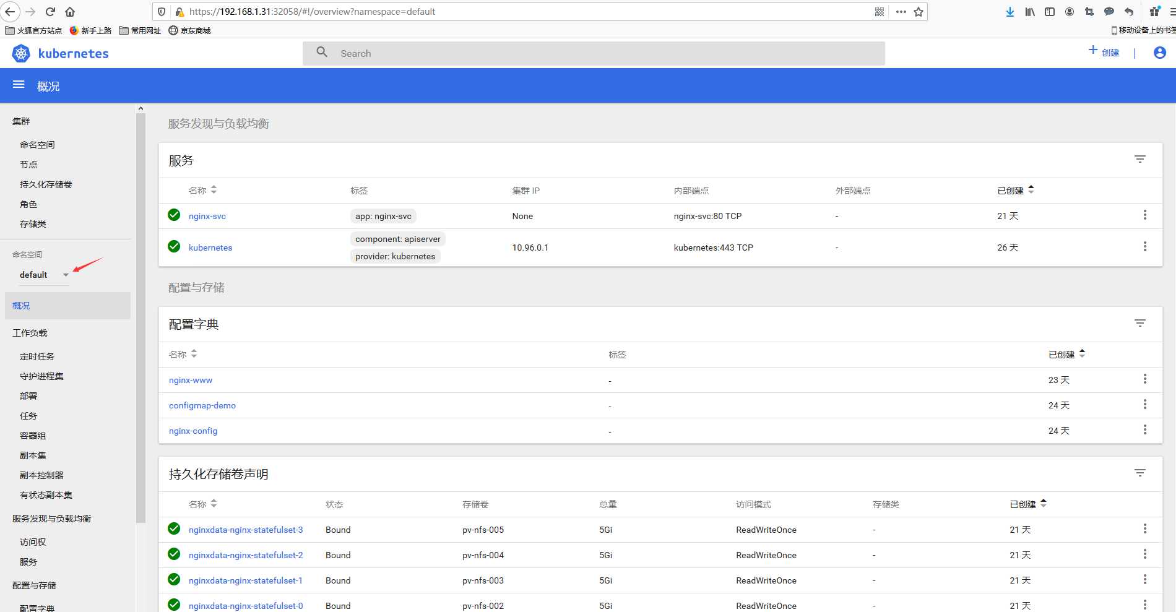
Task: Click the browser address bar URL
Action: [312, 12]
